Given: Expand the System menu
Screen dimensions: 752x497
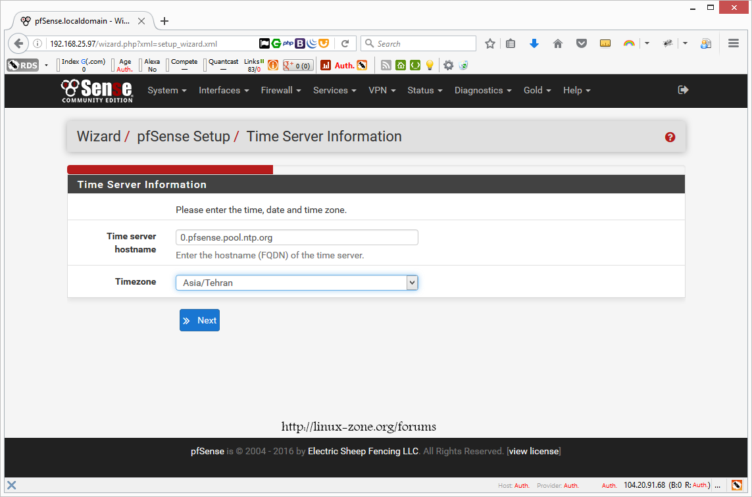Looking at the screenshot, I should (167, 91).
